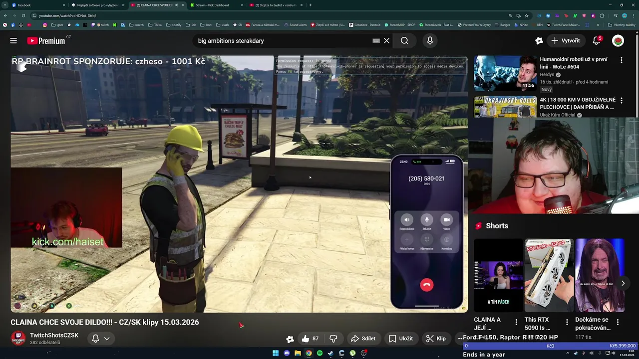Screen dimensions: 639x359
Task: Show hidden system tray icons chevron
Action: pyautogui.click(x=568, y=353)
